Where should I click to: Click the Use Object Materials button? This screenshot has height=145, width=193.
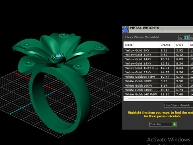click(x=178, y=105)
